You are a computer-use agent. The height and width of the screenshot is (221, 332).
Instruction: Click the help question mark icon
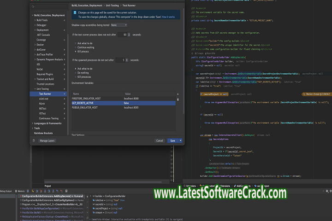[34, 140]
